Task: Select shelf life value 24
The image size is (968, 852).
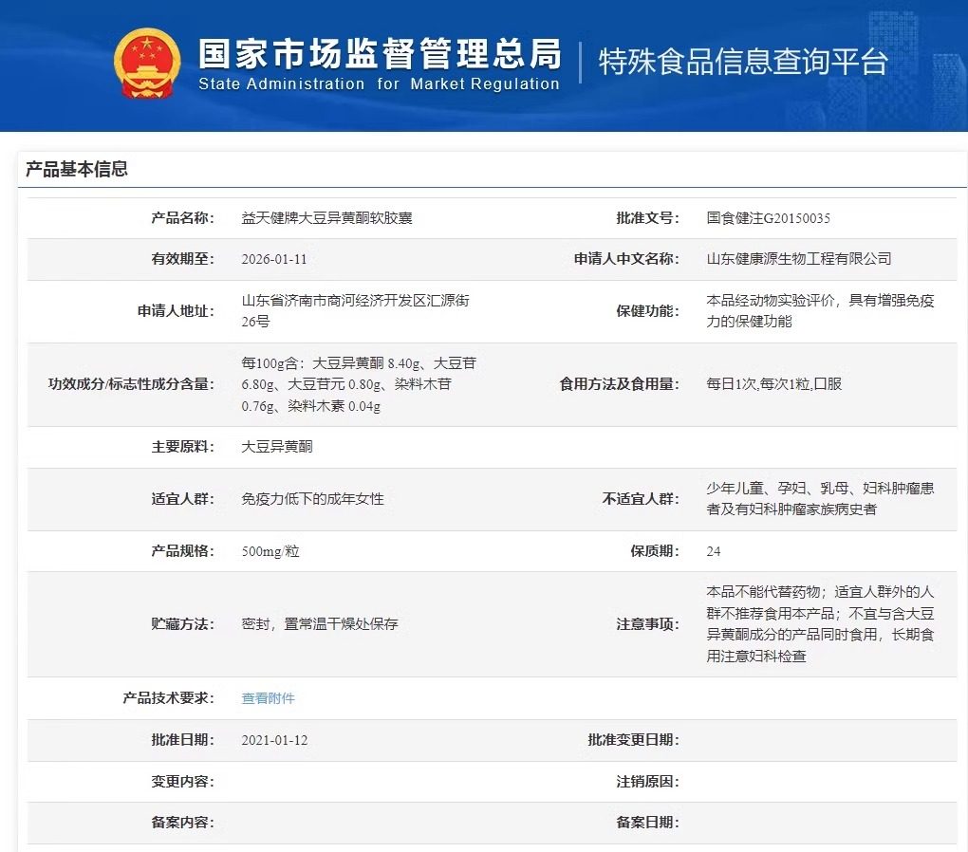Action: pos(714,551)
